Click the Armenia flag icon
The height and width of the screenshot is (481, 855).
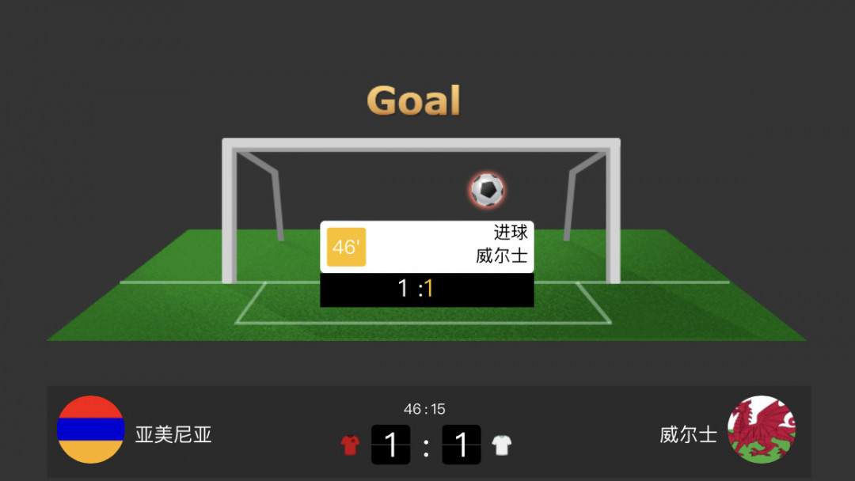[90, 430]
